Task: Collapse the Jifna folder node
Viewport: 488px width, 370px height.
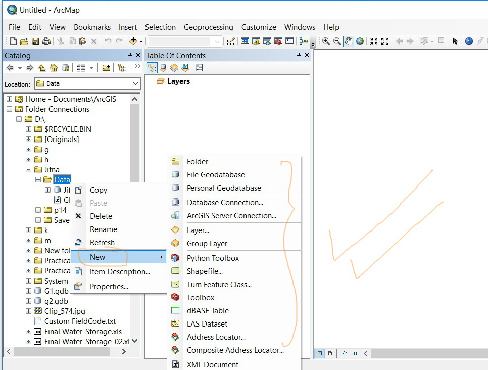Action: click(29, 169)
